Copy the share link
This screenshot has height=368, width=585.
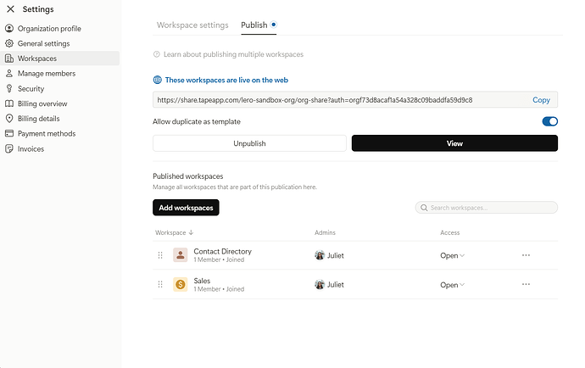pos(541,100)
